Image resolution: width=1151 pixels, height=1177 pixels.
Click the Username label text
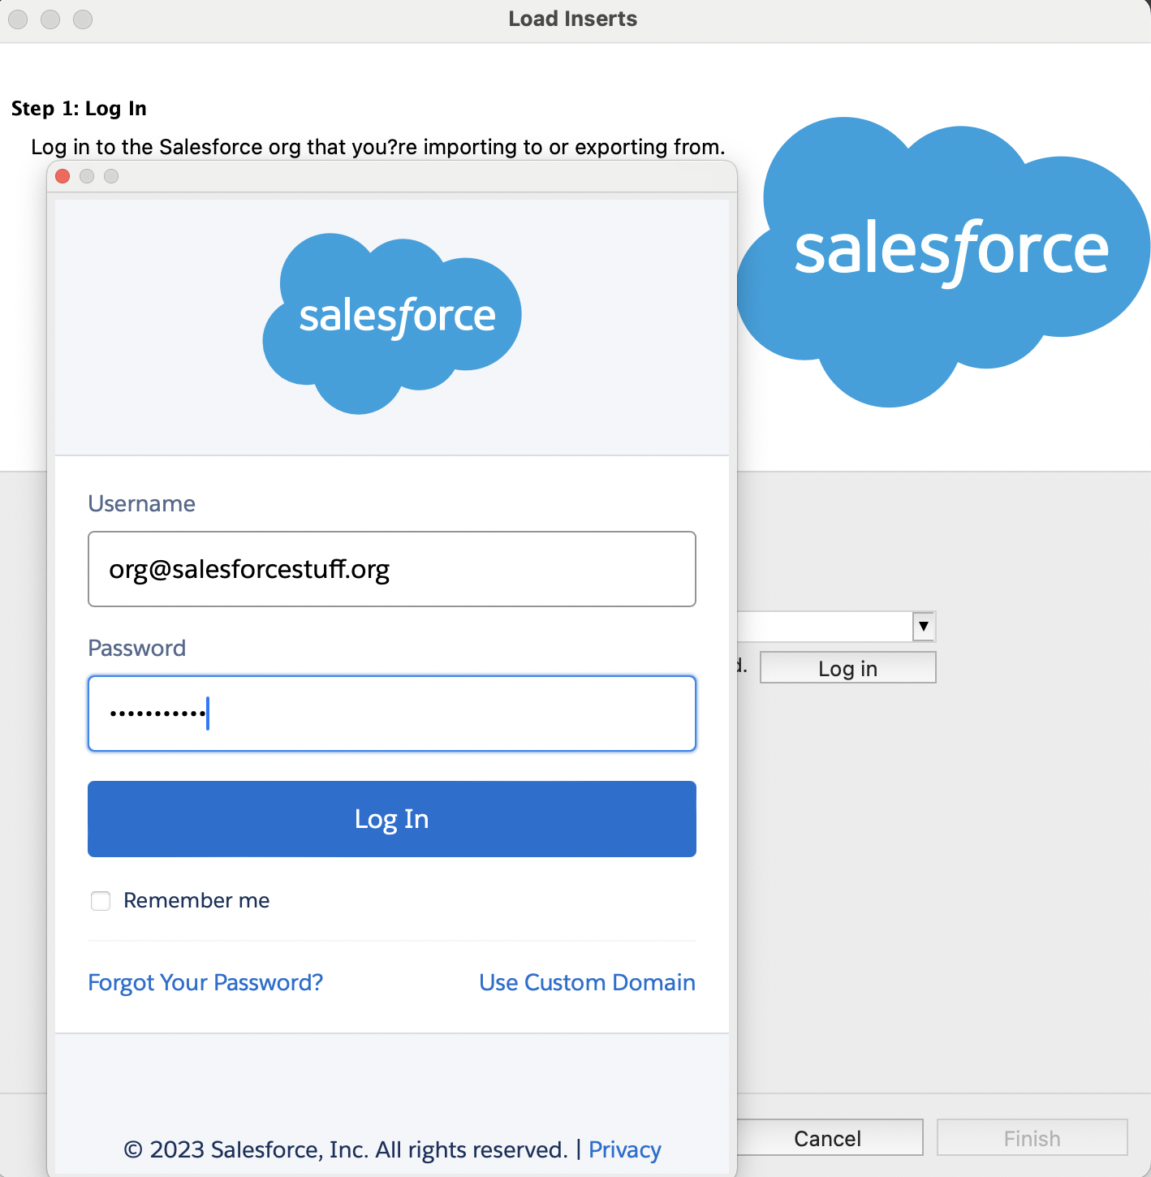pyautogui.click(x=141, y=503)
